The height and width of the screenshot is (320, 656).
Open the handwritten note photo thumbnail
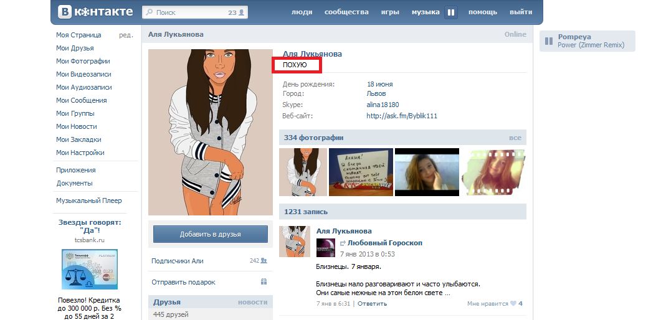coord(361,172)
